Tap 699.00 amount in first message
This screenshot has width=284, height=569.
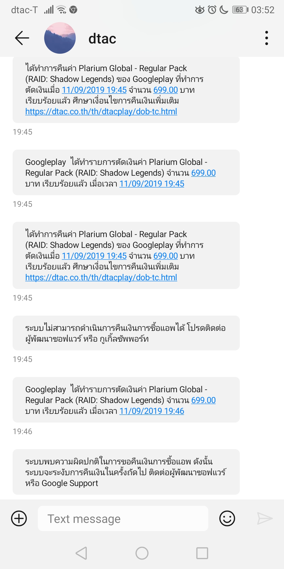[x=165, y=90]
